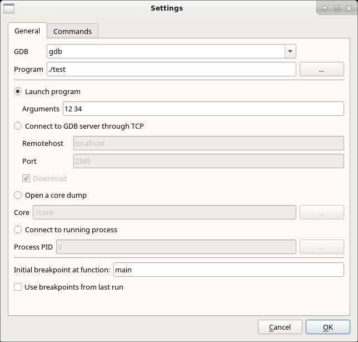Cancel the settings dialog
This screenshot has height=342, width=358.
[x=280, y=327]
